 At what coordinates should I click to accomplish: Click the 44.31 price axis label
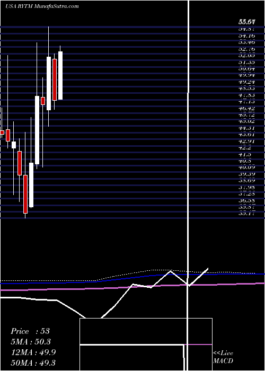[246, 128]
